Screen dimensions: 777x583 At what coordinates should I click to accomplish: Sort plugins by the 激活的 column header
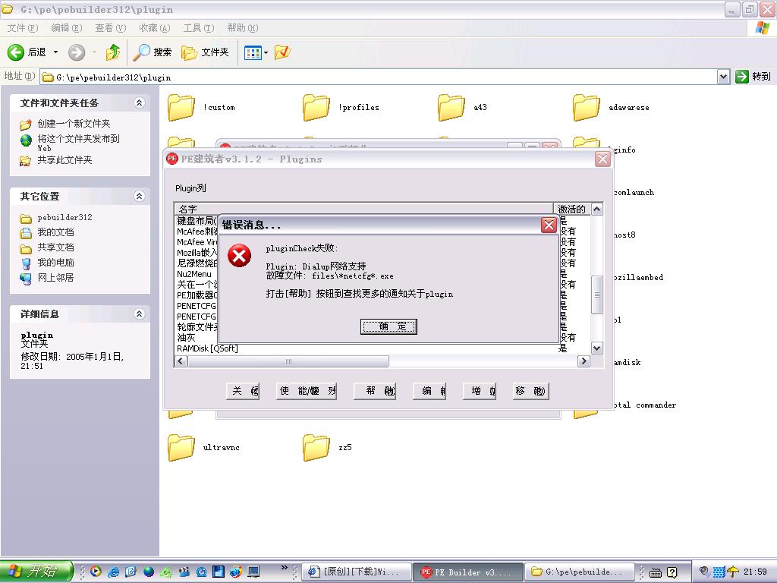[x=572, y=210]
